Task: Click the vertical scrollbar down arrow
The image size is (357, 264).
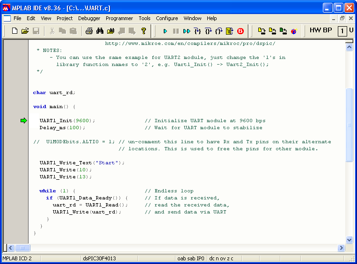Action: point(349,240)
